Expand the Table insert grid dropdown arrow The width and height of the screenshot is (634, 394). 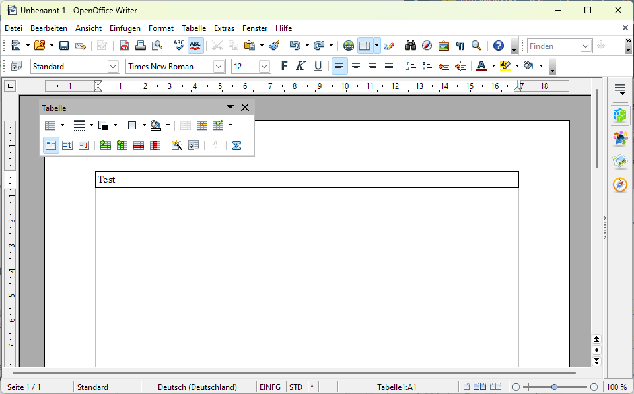pos(377,46)
